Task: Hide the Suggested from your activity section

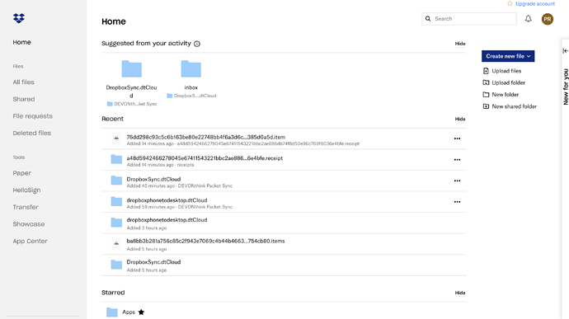Action: click(x=460, y=44)
